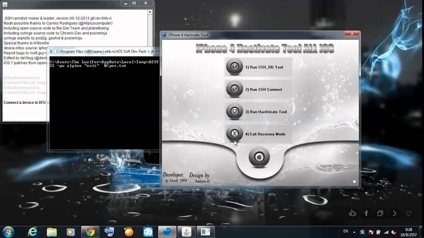The image size is (424, 238).
Task: Click the orange round app taskbar icon
Action: 129,232
